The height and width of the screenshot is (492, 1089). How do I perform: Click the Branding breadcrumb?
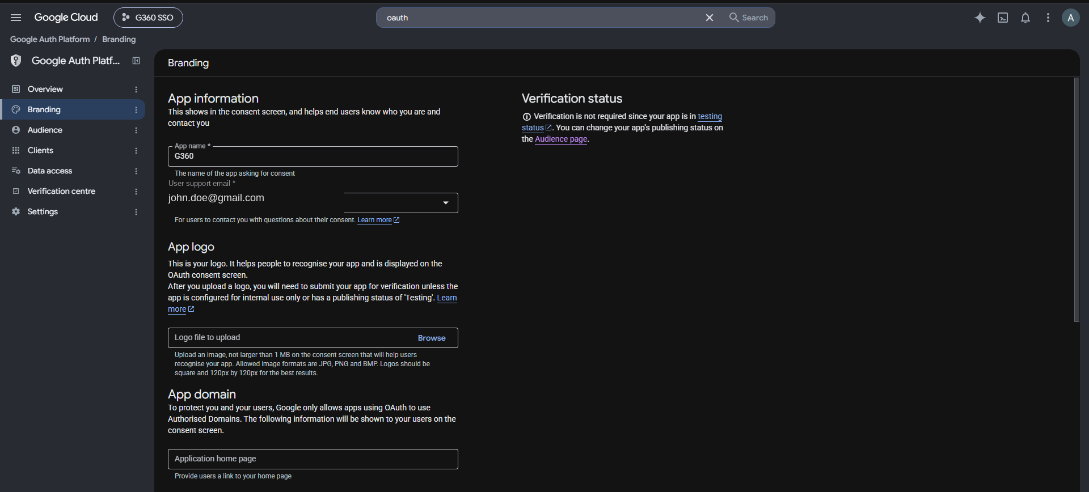[119, 39]
